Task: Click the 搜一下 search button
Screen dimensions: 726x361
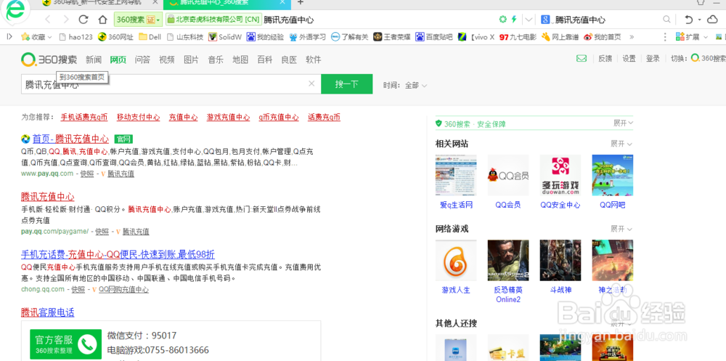Action: [x=347, y=84]
